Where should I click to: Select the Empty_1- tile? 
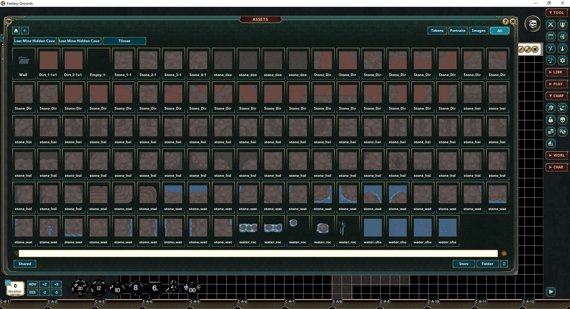99,63
